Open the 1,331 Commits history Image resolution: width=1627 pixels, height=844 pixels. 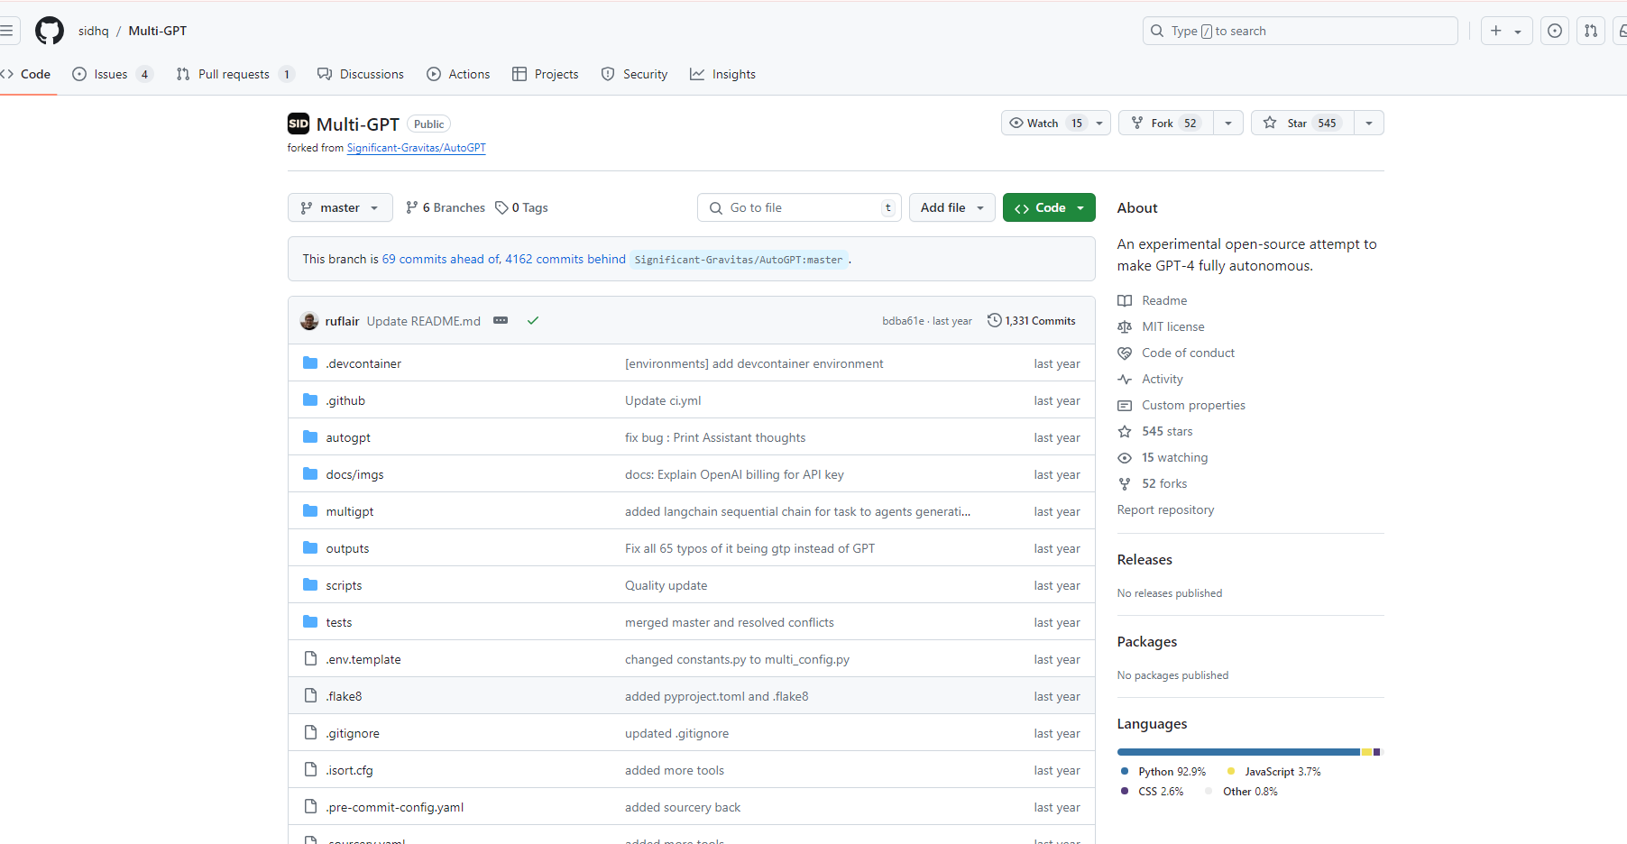click(1032, 321)
